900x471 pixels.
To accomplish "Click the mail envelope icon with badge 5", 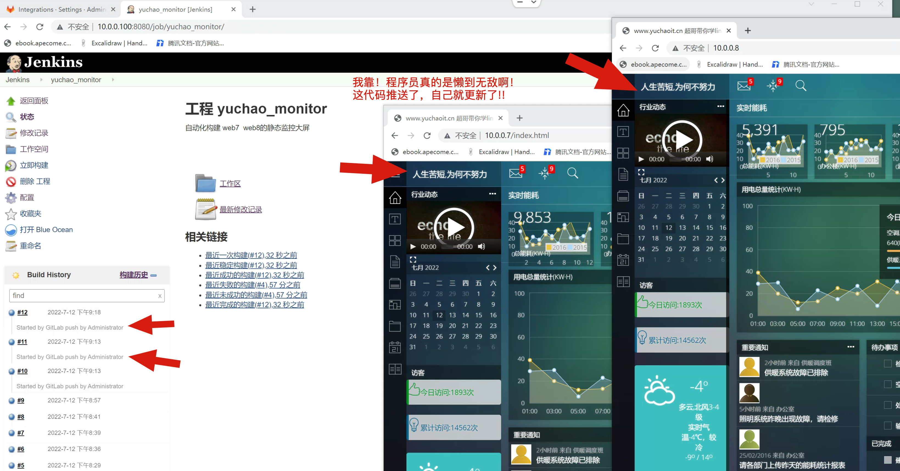I will click(744, 86).
